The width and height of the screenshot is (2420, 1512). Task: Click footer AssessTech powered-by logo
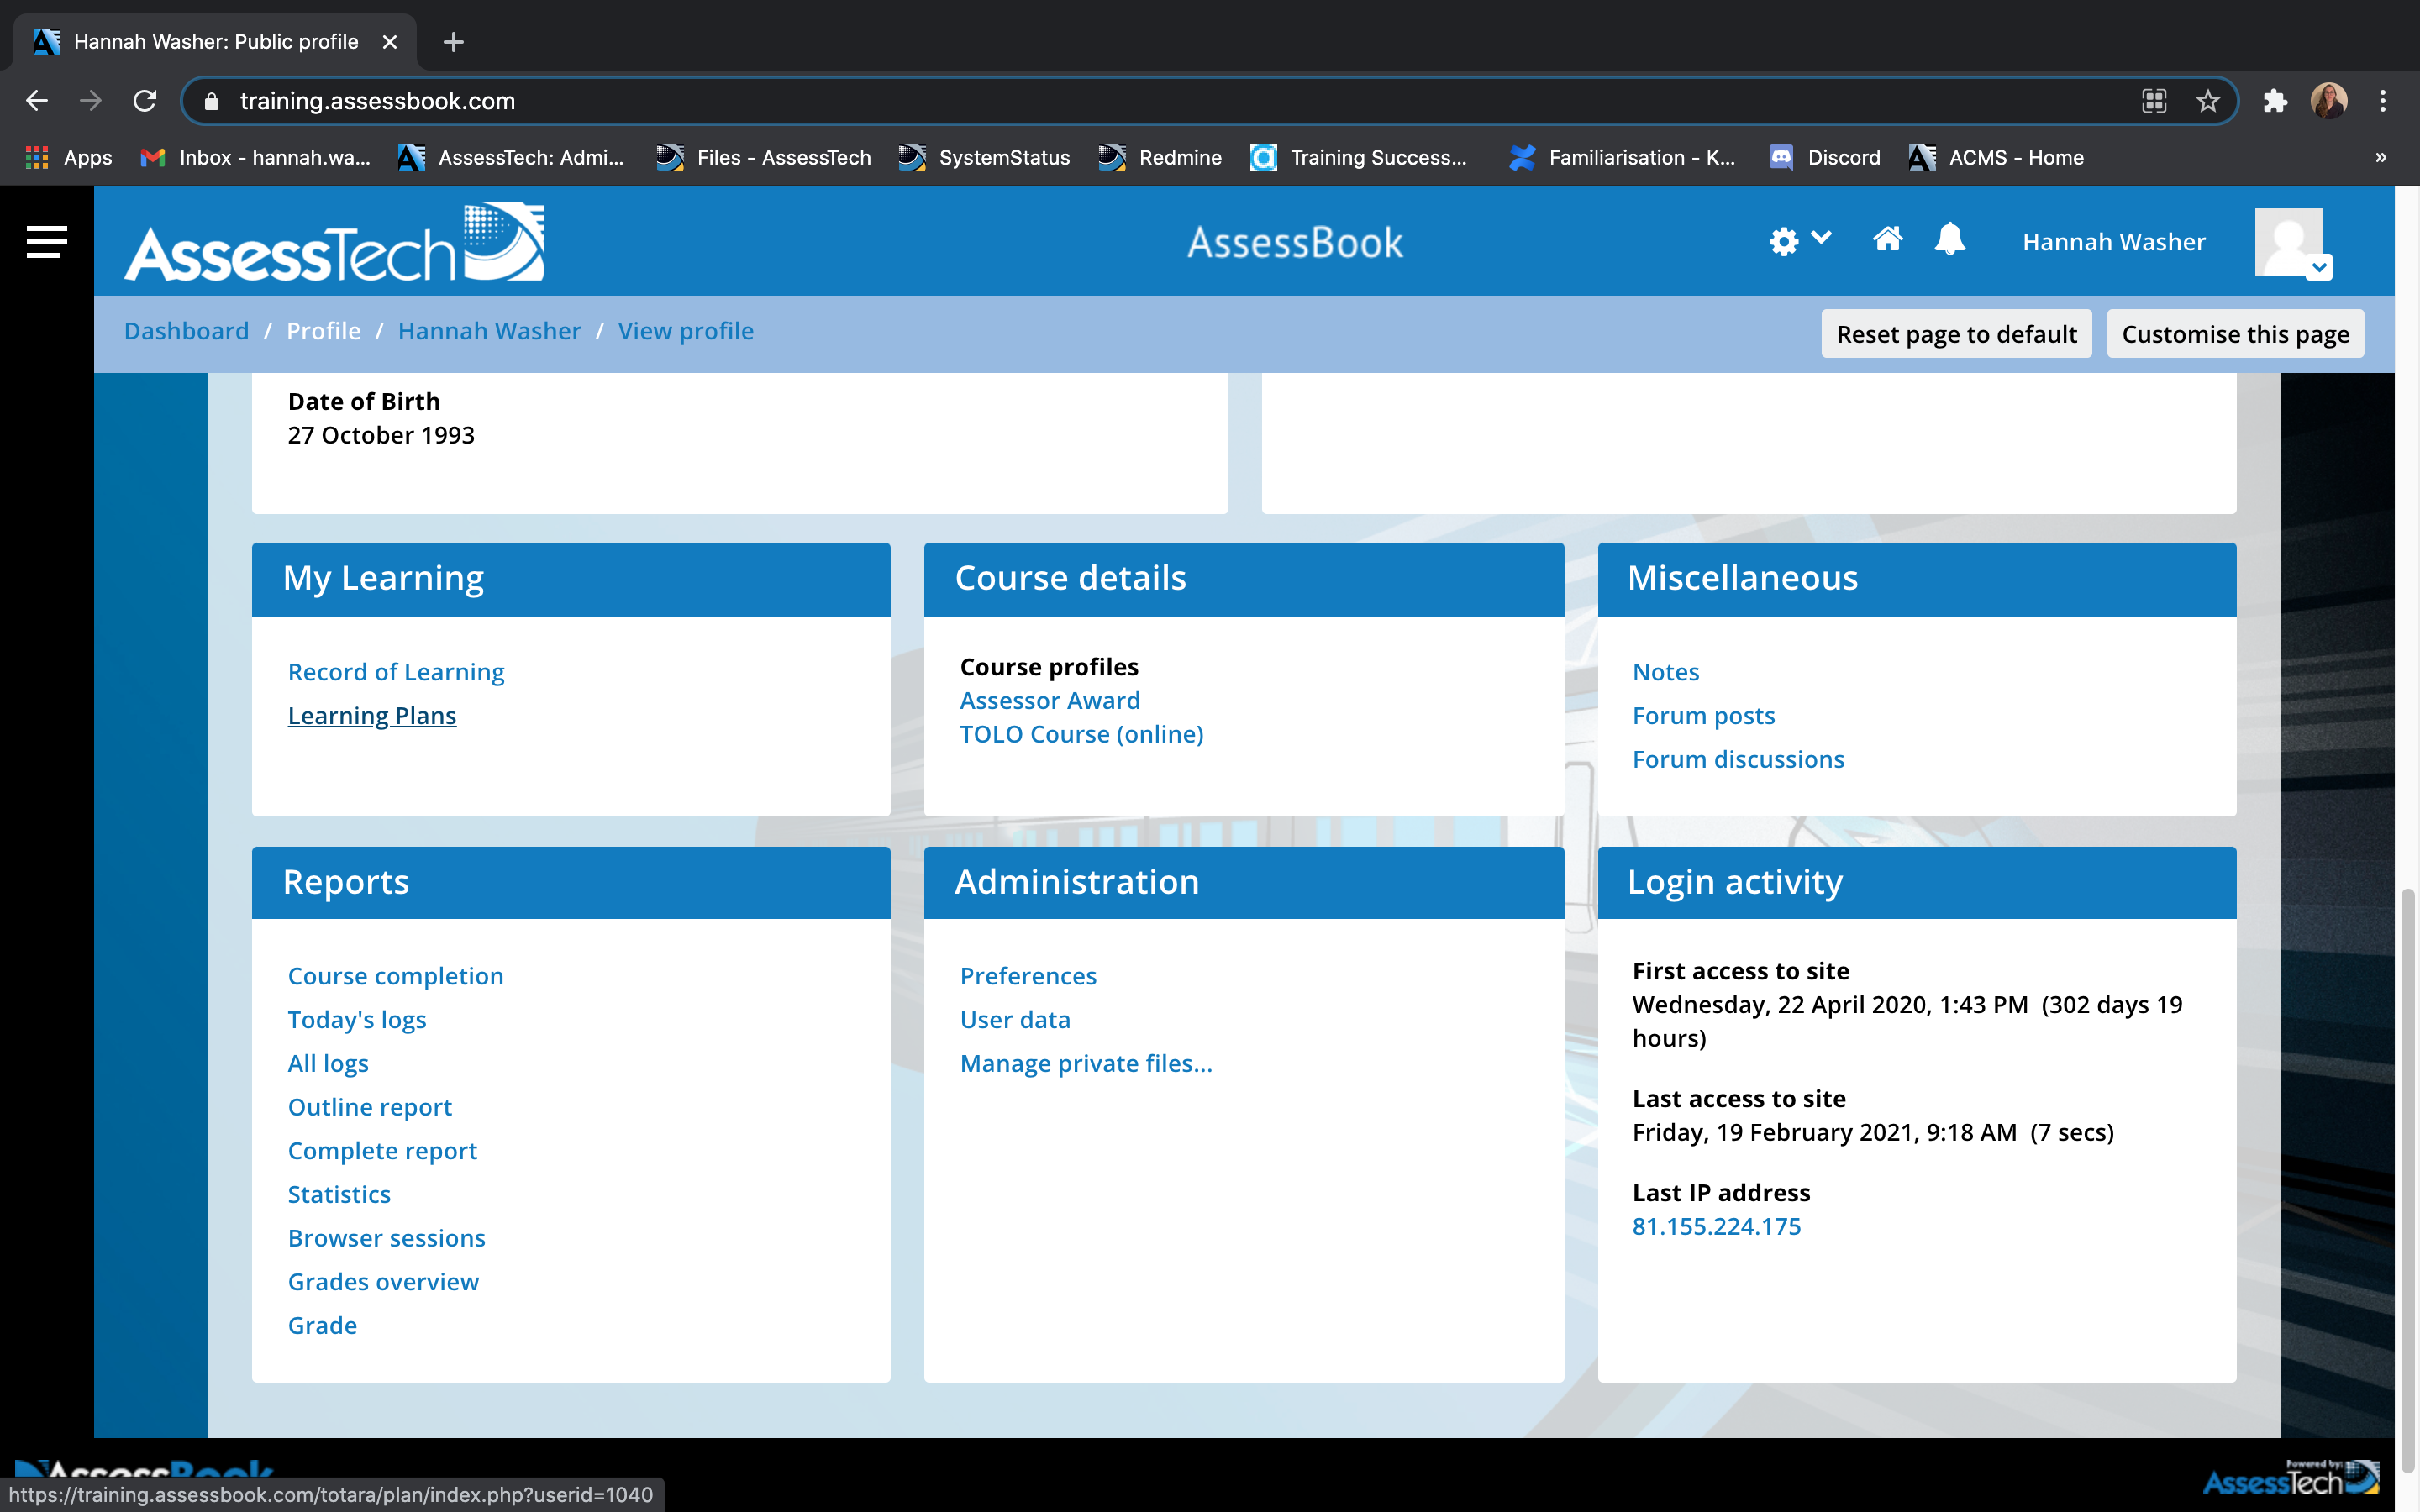pos(2290,1478)
